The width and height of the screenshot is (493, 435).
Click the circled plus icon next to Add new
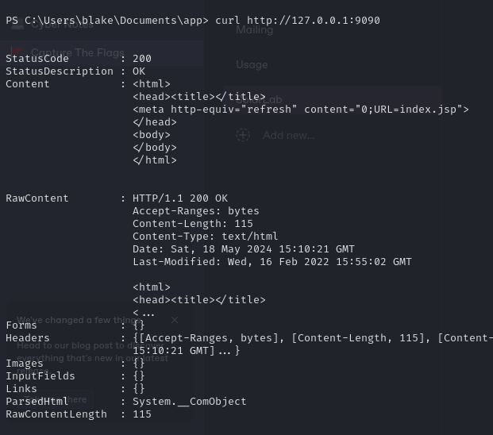point(243,135)
